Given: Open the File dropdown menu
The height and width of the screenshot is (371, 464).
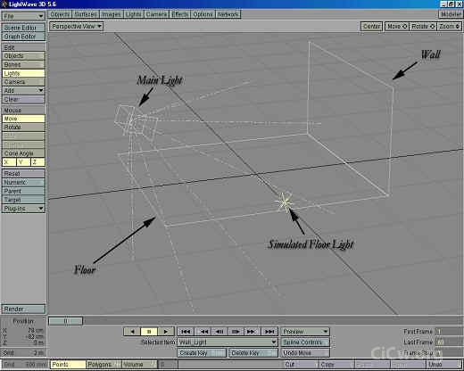Looking at the screenshot, I should 23,16.
